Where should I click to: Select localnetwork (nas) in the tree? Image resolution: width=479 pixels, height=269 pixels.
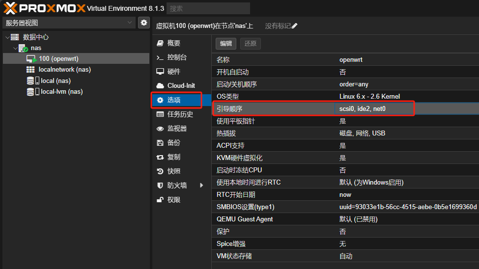tap(76, 70)
